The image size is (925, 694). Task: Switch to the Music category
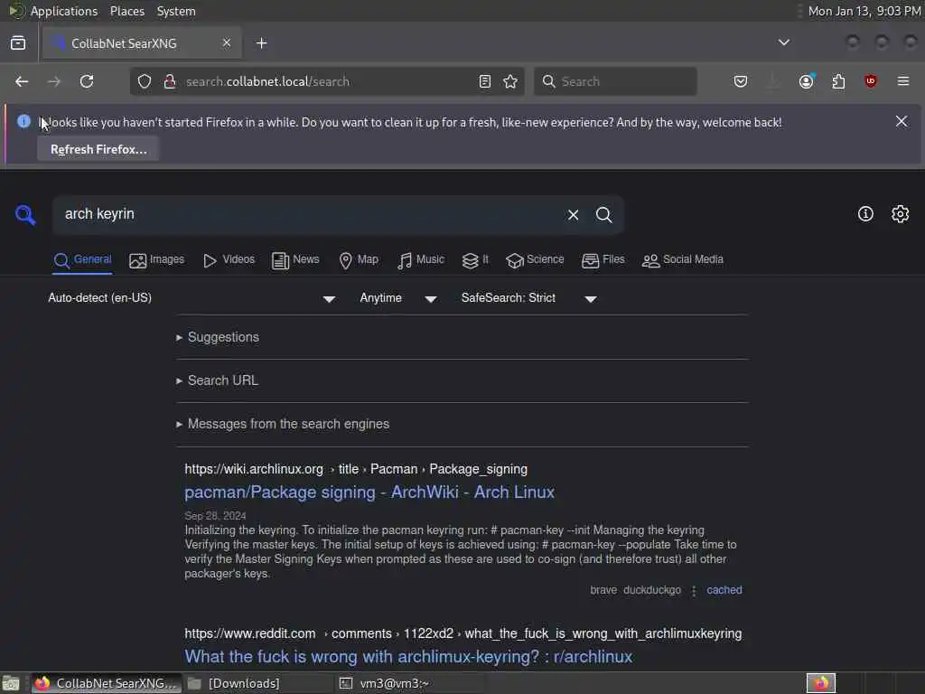(421, 260)
